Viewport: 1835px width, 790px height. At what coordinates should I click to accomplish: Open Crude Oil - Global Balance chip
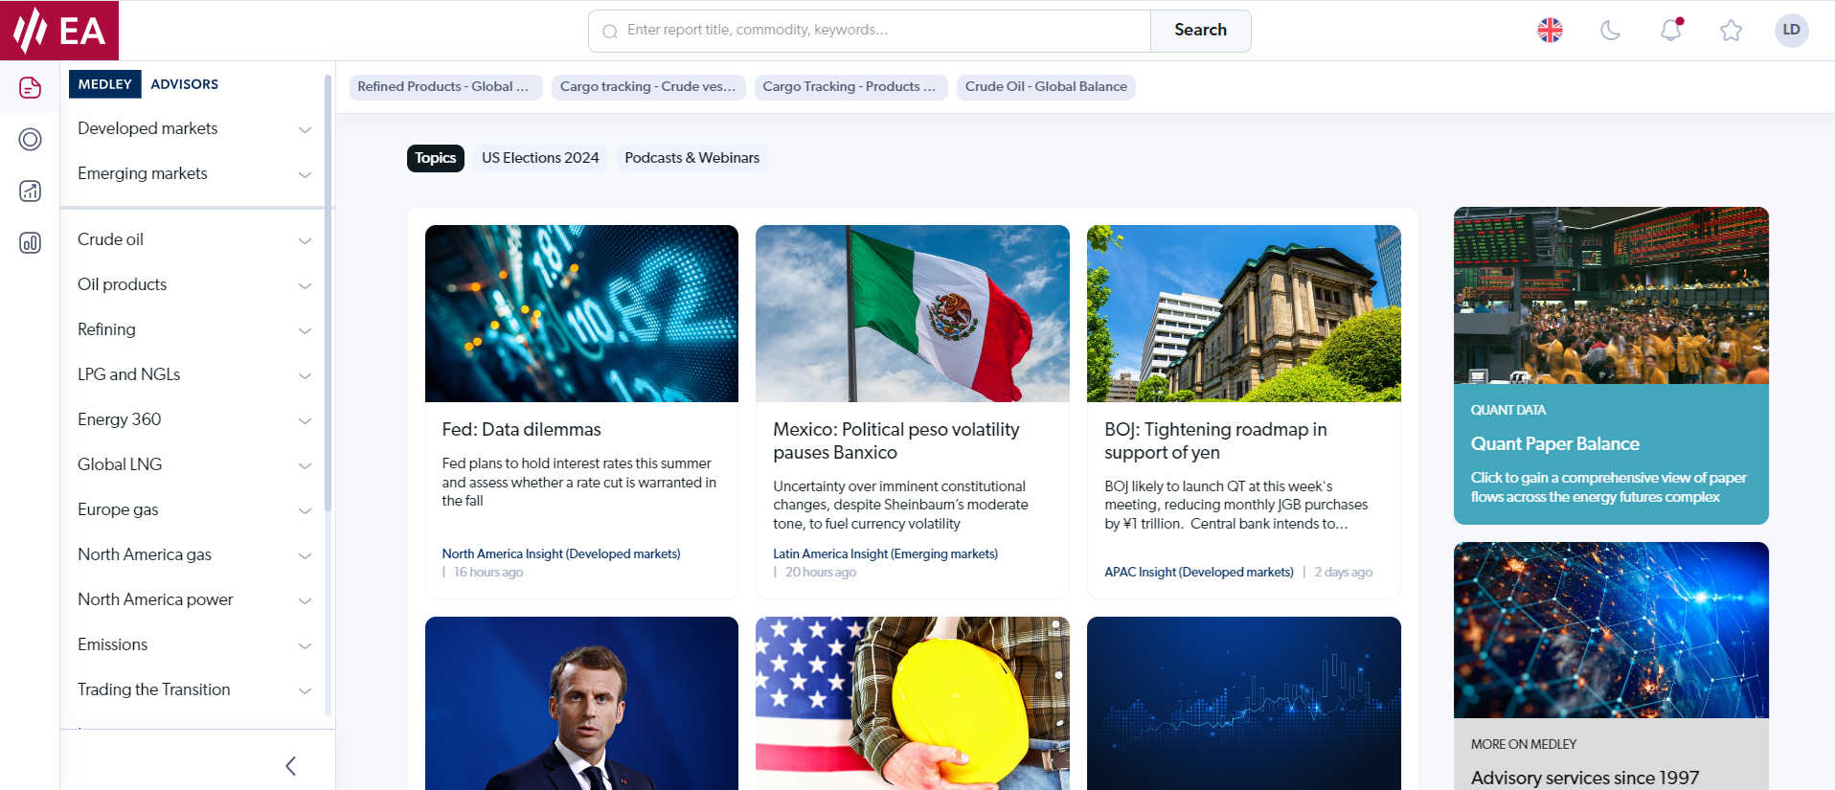pyautogui.click(x=1046, y=87)
